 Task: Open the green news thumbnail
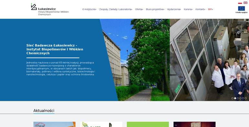[x=148, y=124]
